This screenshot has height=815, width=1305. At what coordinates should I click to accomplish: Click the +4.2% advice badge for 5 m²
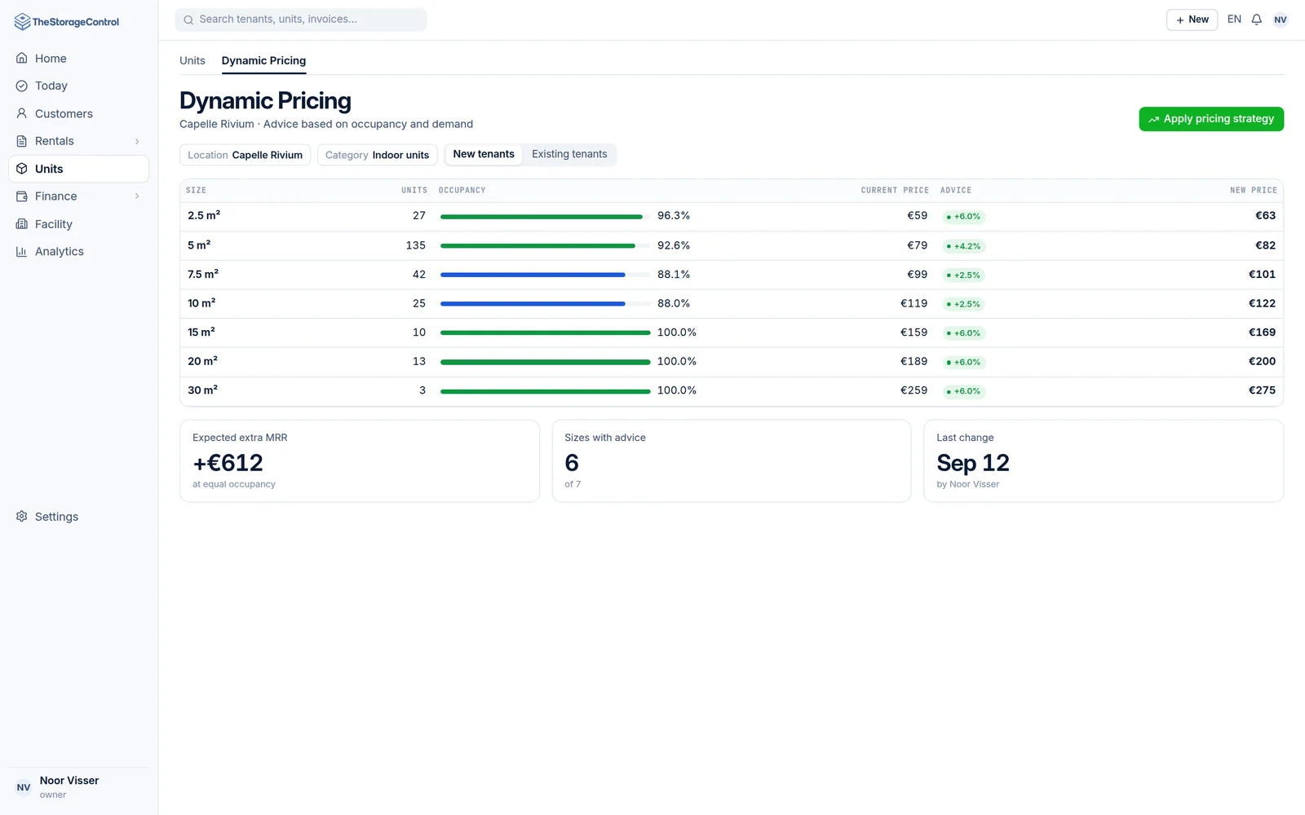point(964,246)
